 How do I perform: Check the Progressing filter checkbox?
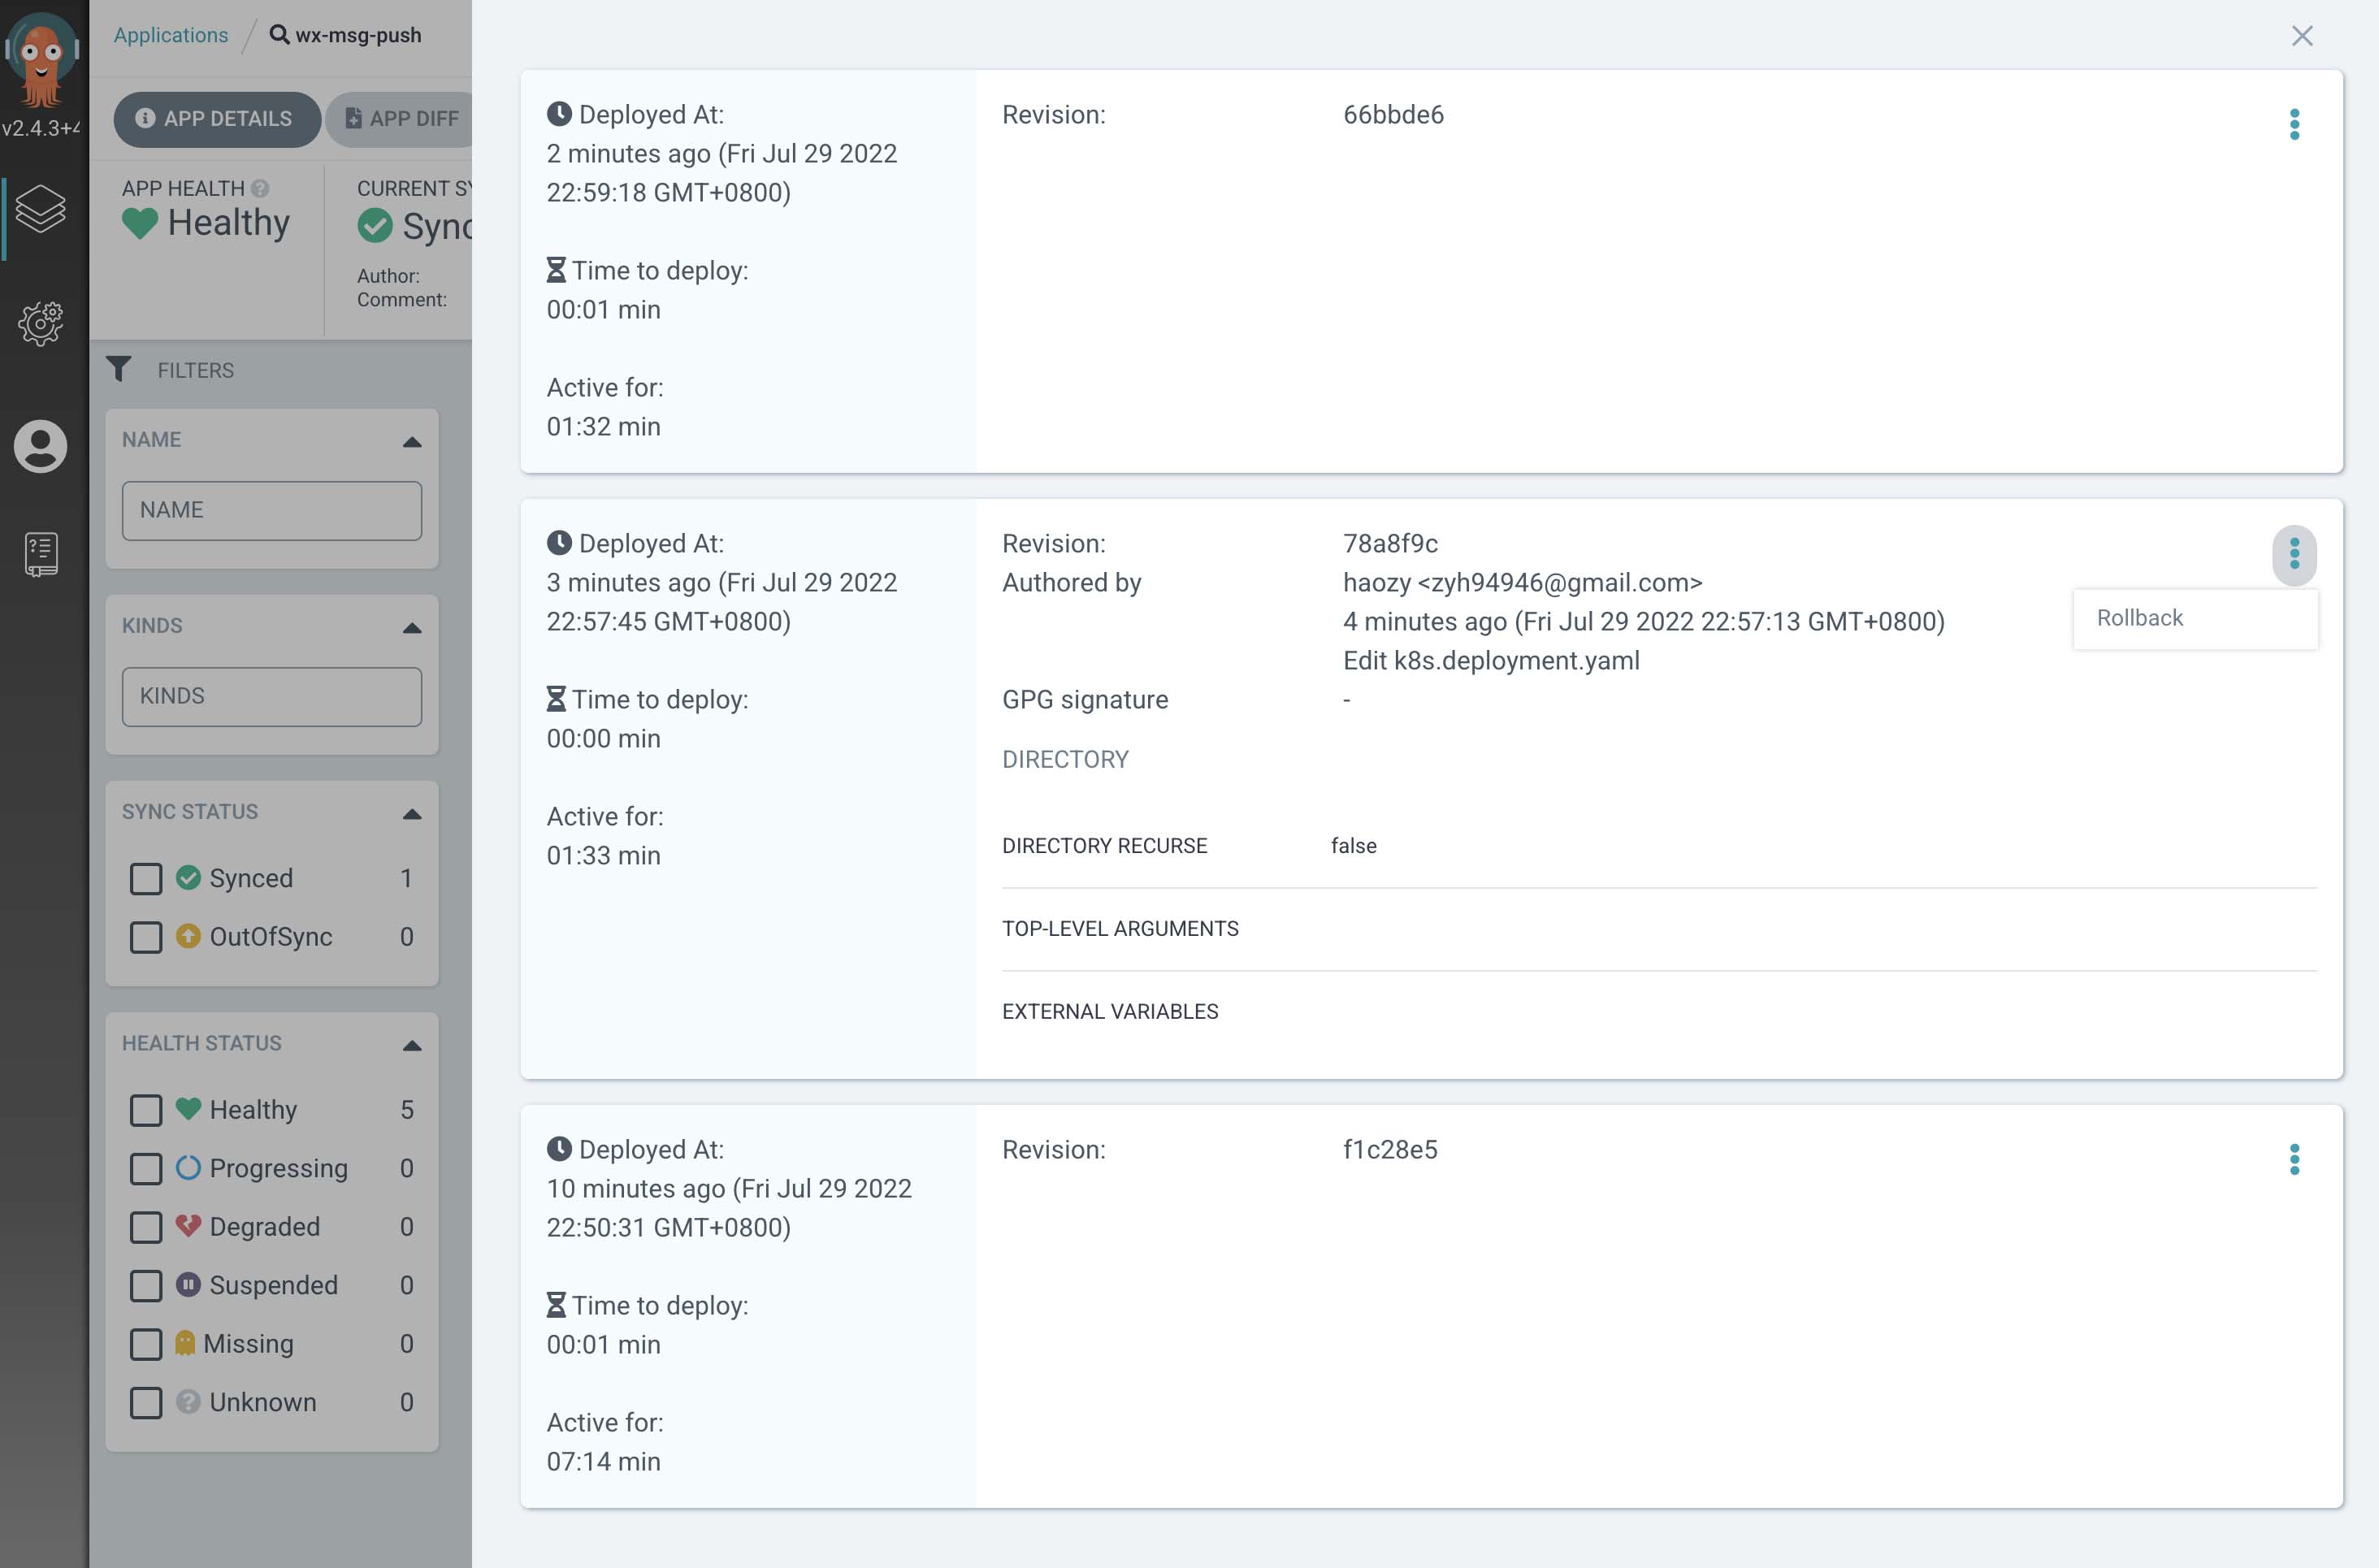146,1169
